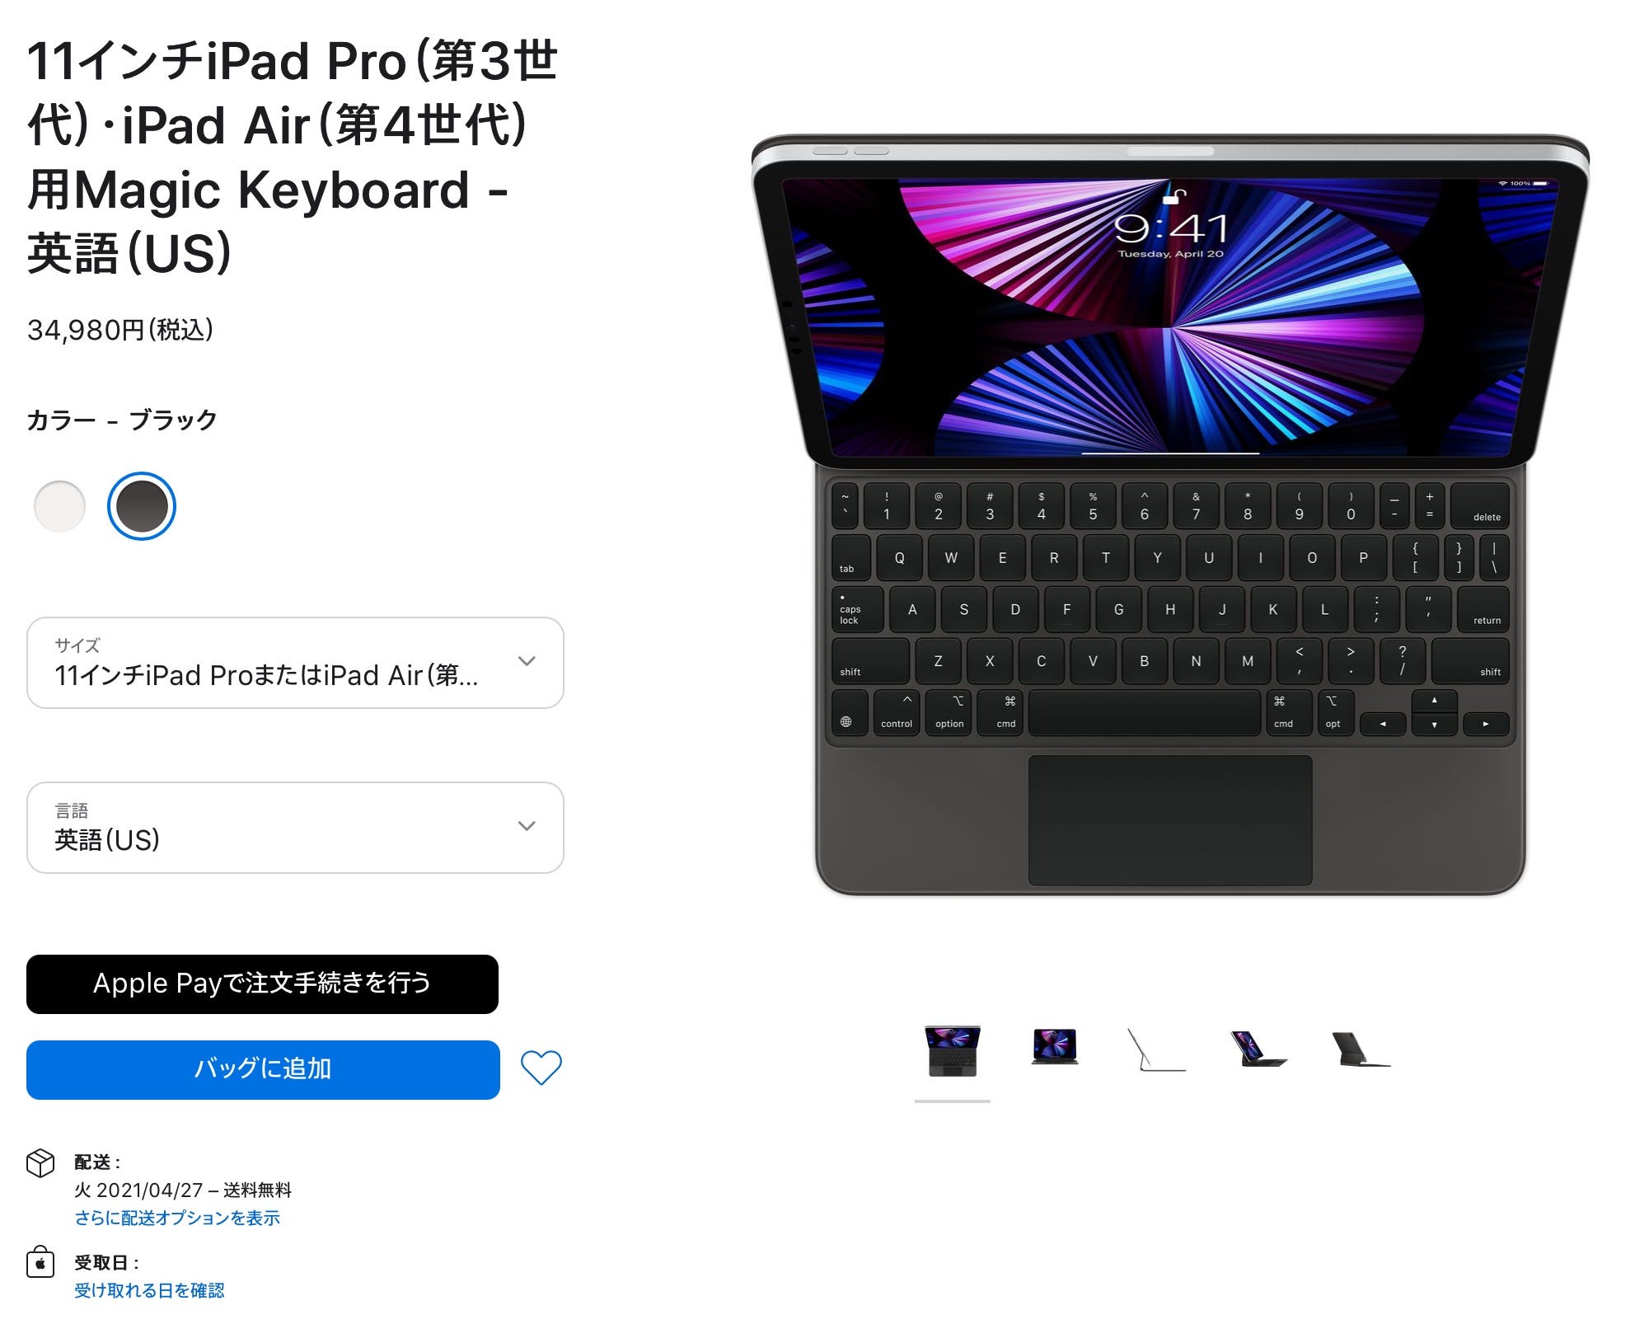Screen dimensions: 1635x1324
Task: Expand size options via chevron arrow
Action: (527, 661)
